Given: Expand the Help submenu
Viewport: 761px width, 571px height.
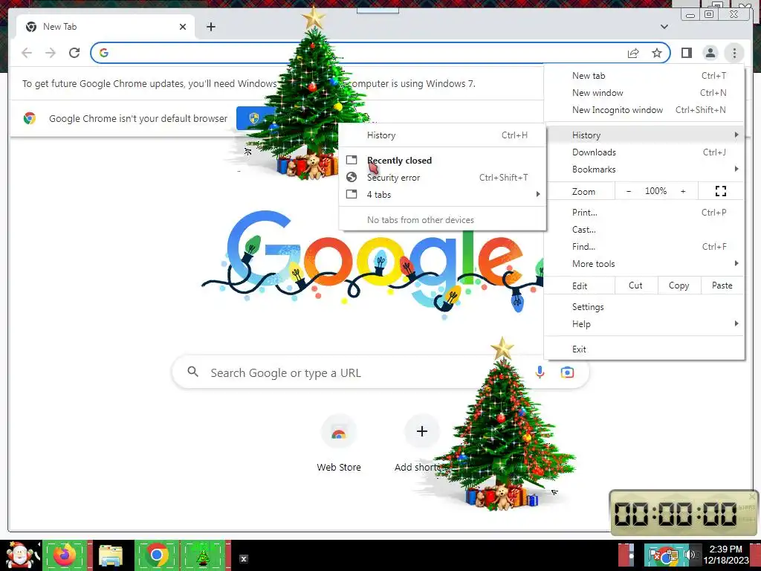Looking at the screenshot, I should tap(644, 324).
